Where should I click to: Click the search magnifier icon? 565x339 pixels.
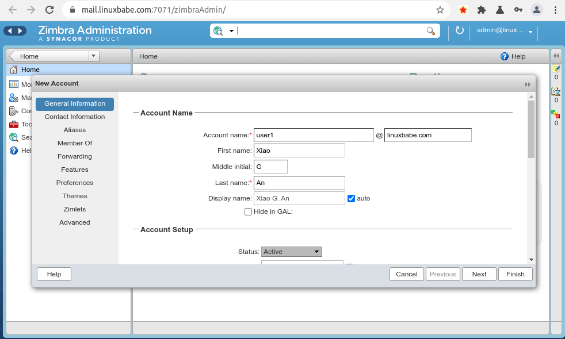430,31
